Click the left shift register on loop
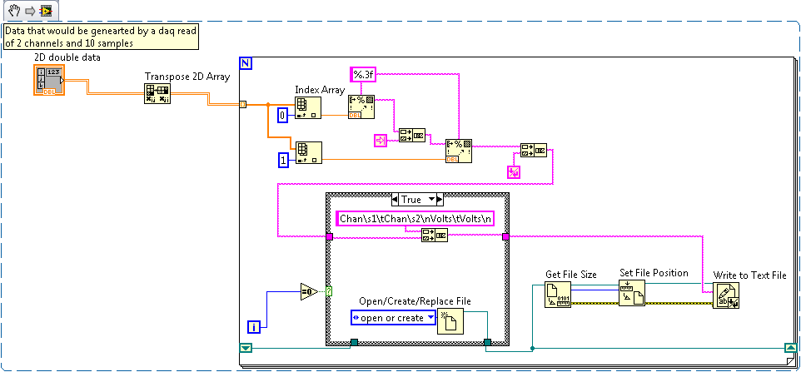The height and width of the screenshot is (372, 801). click(245, 348)
